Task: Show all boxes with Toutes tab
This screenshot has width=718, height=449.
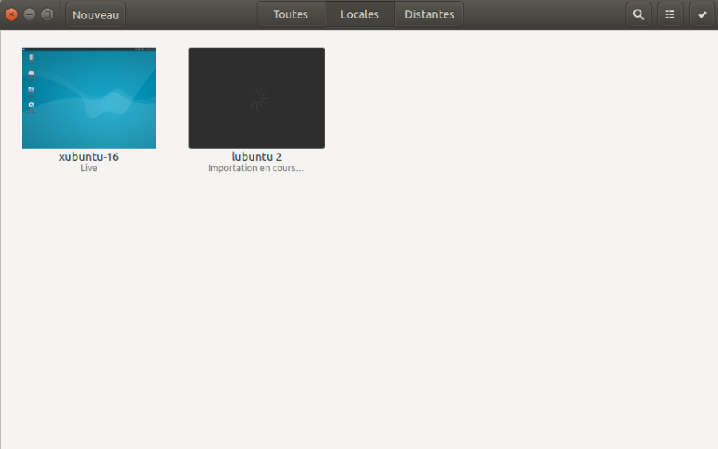Action: 290,14
